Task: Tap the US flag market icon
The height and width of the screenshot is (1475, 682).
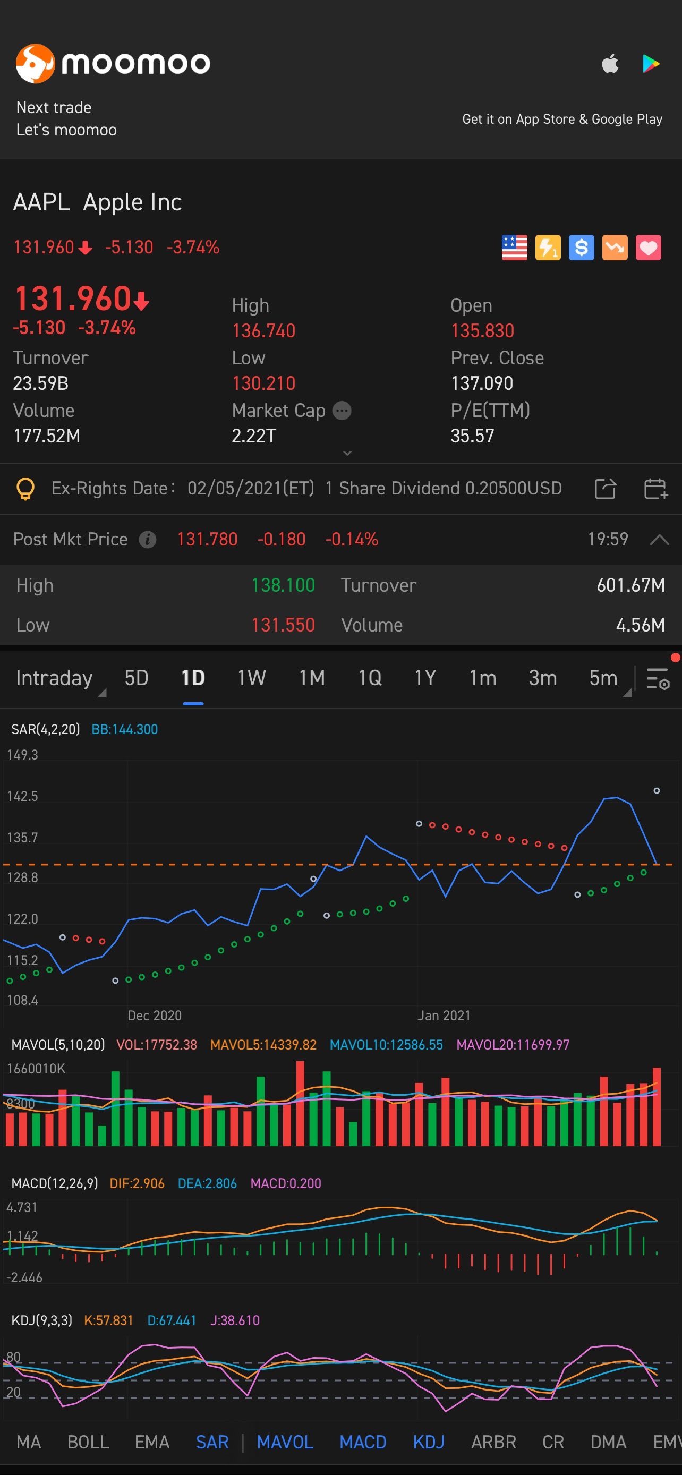Action: click(x=514, y=248)
